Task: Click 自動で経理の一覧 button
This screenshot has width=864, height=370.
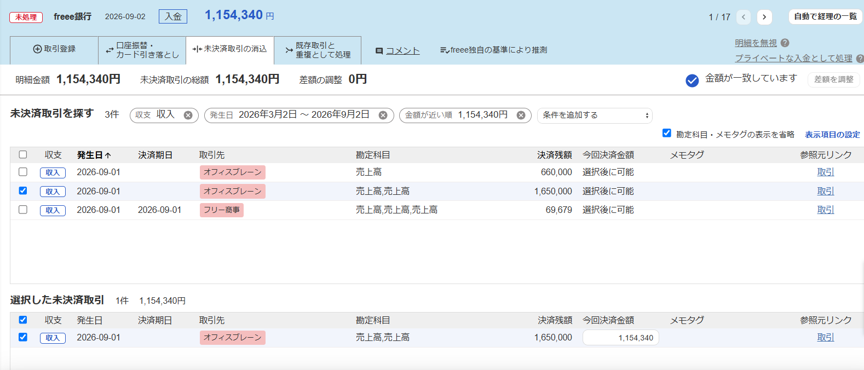Action: 826,17
